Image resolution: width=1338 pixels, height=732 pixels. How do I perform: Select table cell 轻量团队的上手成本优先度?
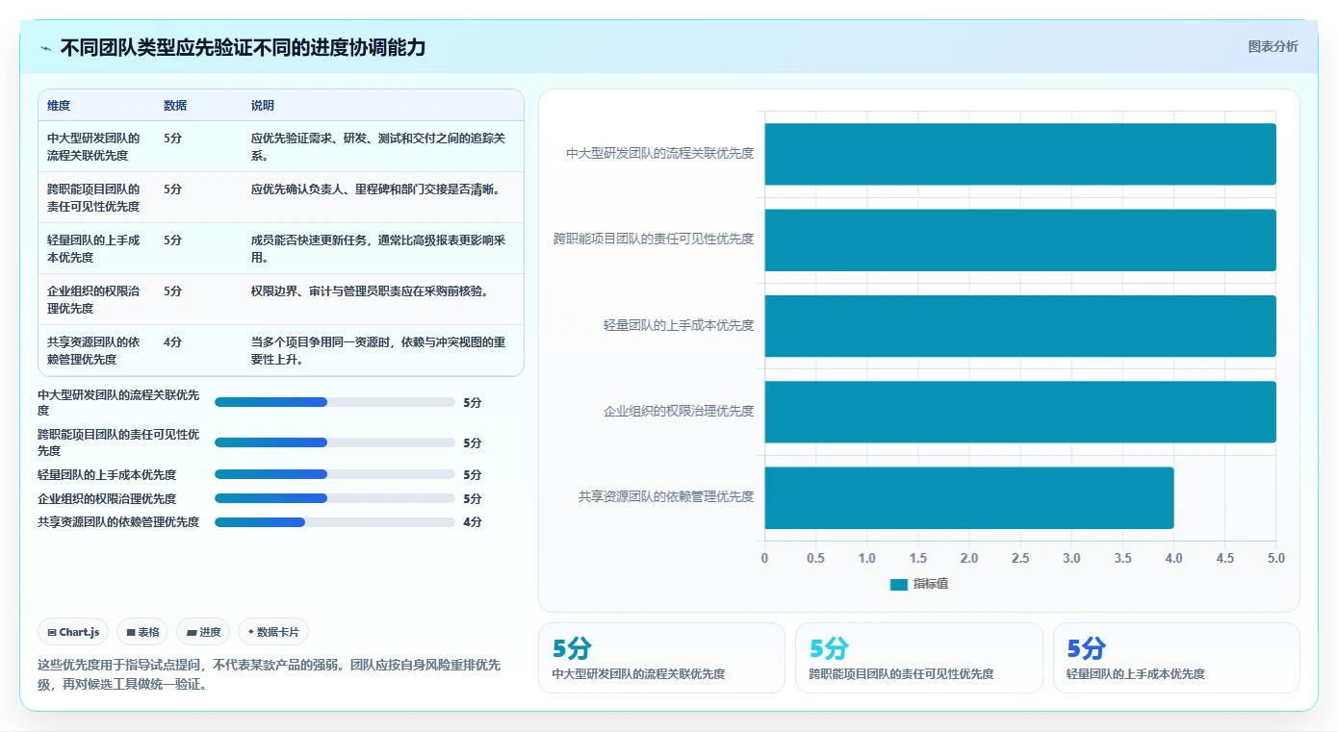click(x=93, y=248)
